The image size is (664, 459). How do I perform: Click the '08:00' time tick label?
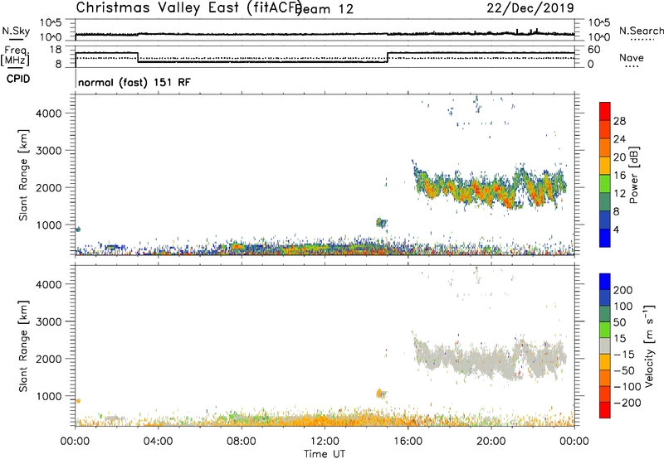pyautogui.click(x=242, y=442)
